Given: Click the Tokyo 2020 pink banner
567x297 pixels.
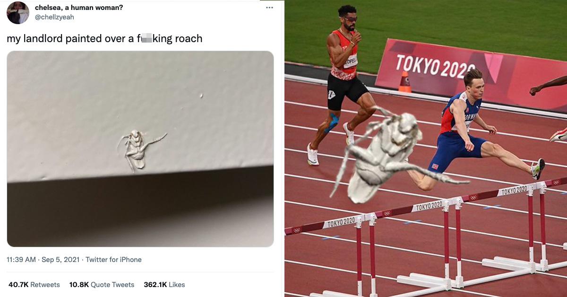Looking at the screenshot, I should point(470,74).
